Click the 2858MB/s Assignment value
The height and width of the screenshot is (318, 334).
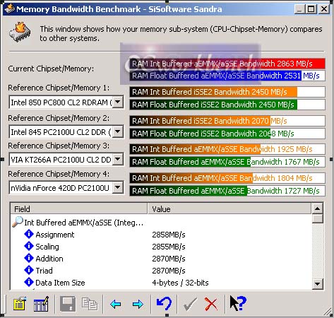(x=169, y=235)
